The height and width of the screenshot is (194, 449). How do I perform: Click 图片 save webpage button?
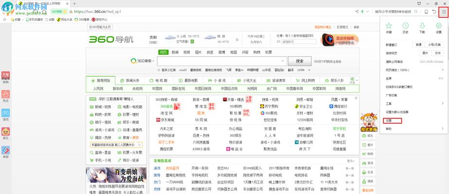(x=425, y=53)
